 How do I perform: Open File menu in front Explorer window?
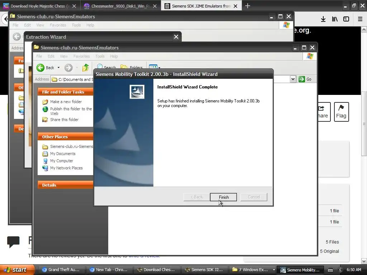click(39, 56)
